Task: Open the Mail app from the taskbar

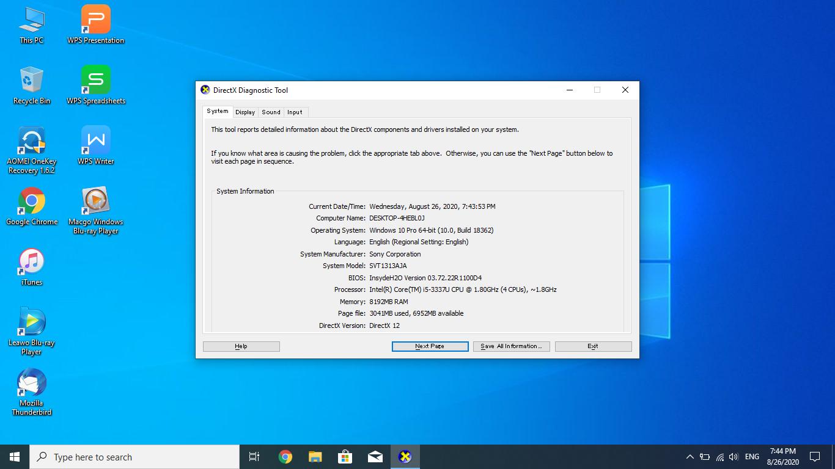Action: pyautogui.click(x=375, y=457)
